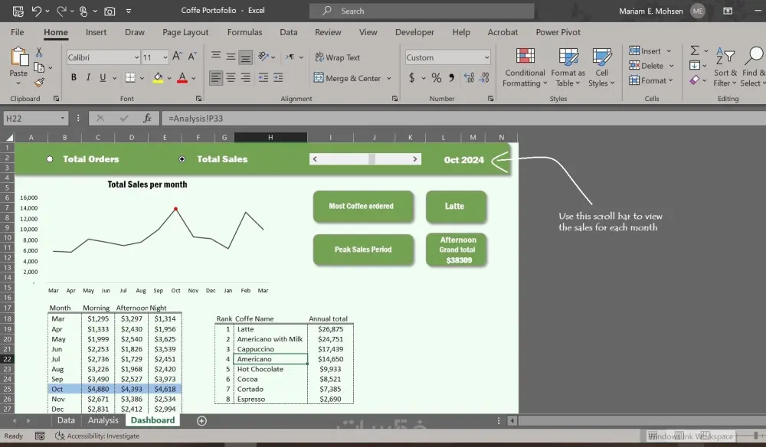This screenshot has height=447, width=766.
Task: Click the Peak Sales Period button
Action: tap(363, 249)
